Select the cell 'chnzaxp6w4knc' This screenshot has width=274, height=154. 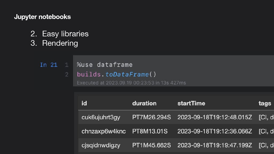coord(104,131)
